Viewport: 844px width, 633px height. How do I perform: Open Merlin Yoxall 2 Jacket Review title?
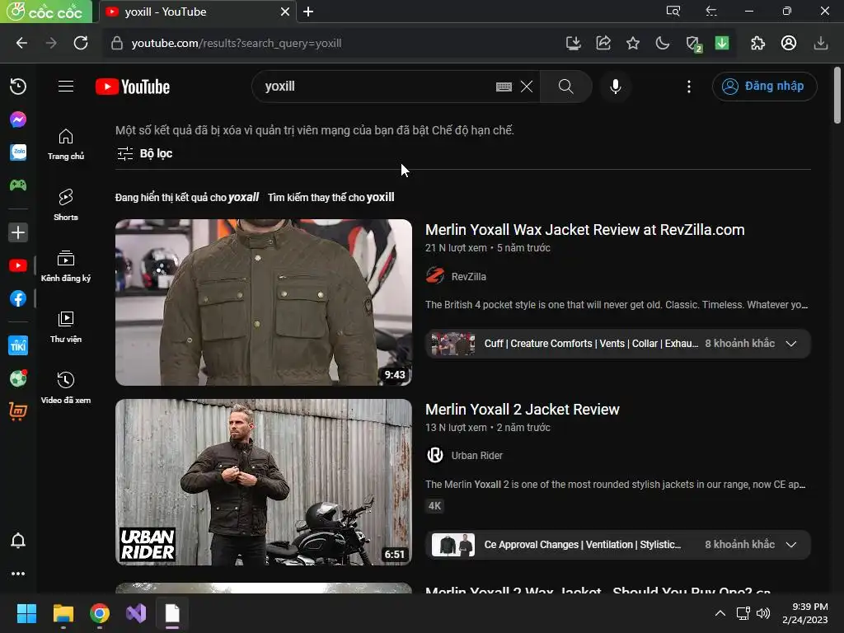pos(522,410)
